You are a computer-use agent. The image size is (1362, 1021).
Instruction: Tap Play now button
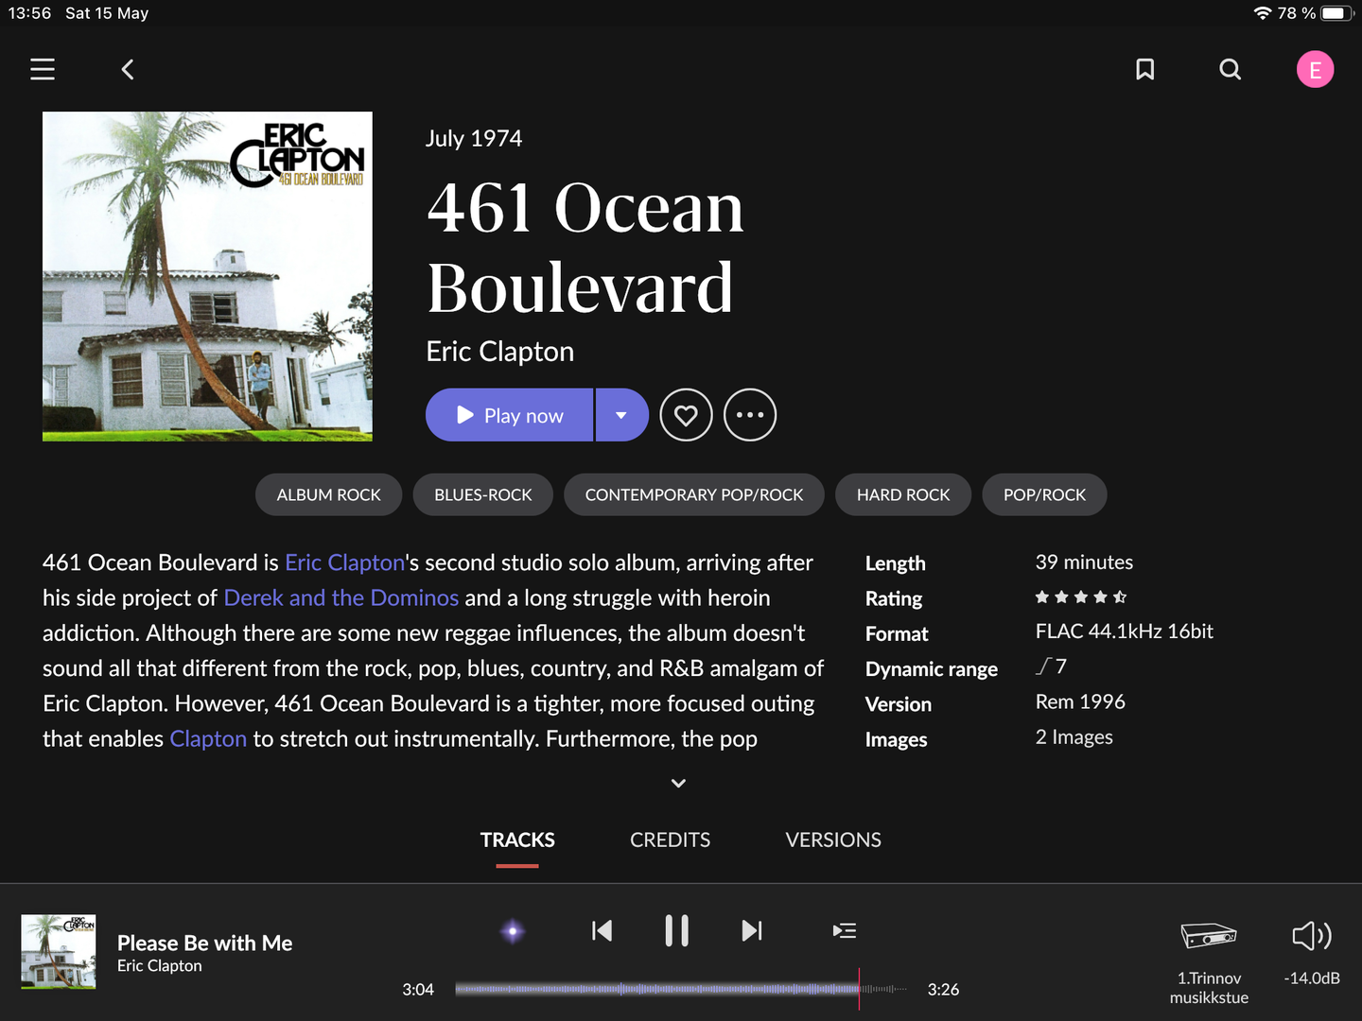(510, 415)
